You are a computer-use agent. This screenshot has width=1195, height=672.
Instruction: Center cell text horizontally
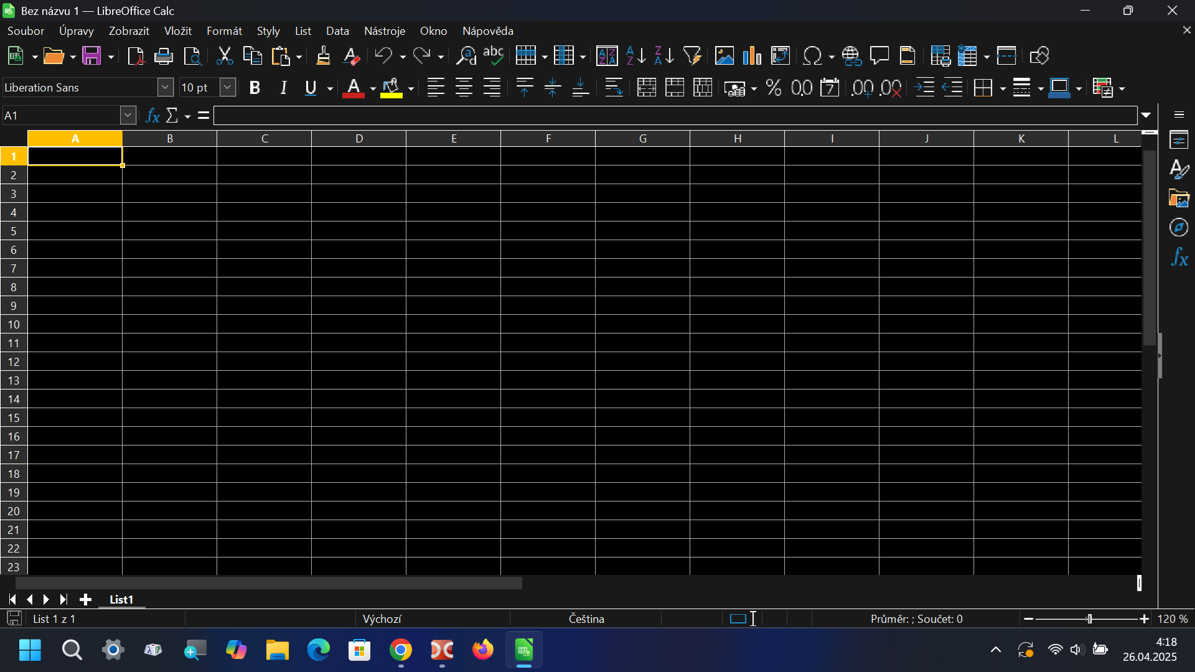coord(464,88)
